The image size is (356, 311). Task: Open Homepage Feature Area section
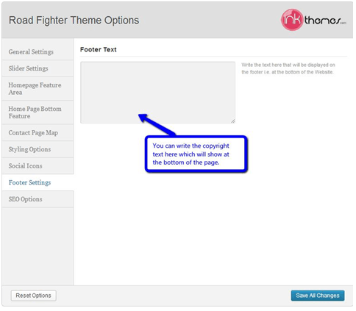[38, 89]
